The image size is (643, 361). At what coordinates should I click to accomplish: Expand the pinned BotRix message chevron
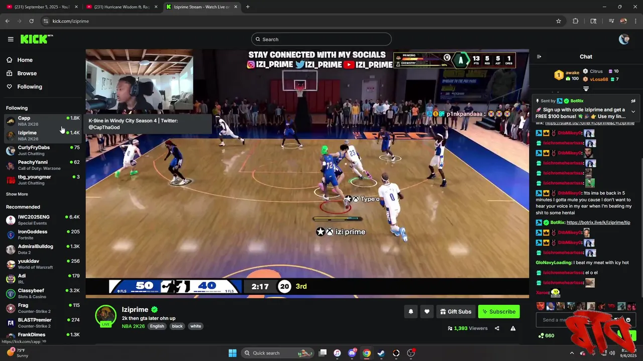633,111
